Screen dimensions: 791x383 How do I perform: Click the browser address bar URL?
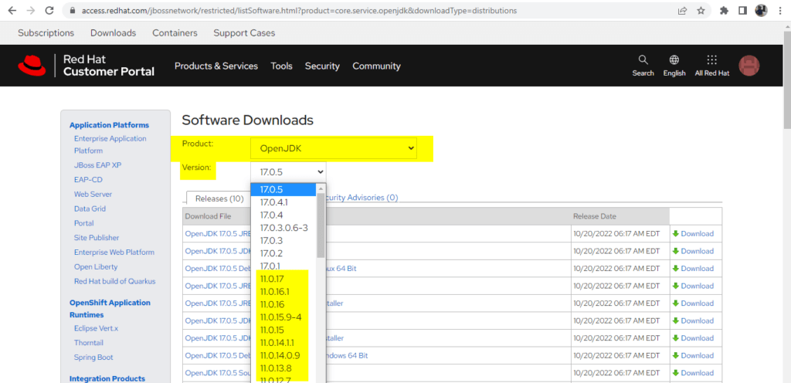tap(299, 10)
